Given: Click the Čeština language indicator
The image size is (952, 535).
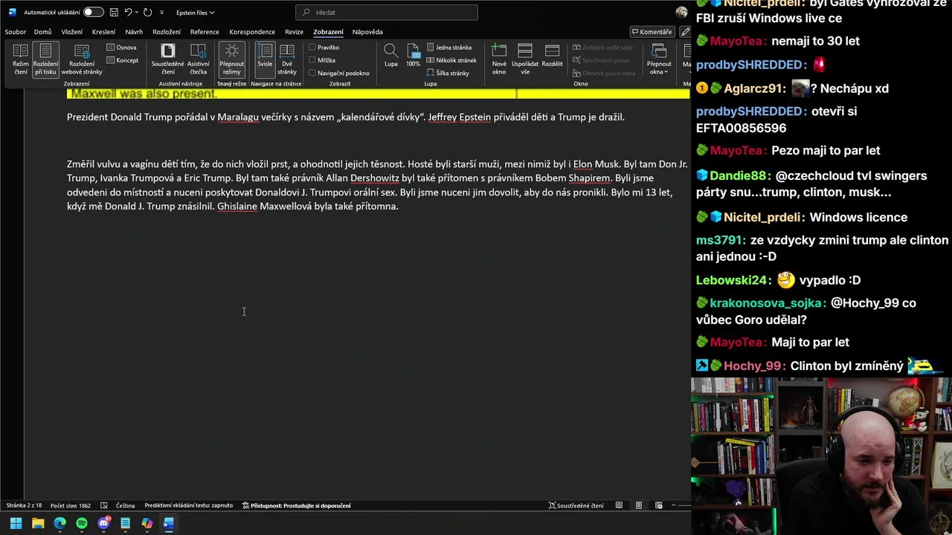Looking at the screenshot, I should pos(125,505).
